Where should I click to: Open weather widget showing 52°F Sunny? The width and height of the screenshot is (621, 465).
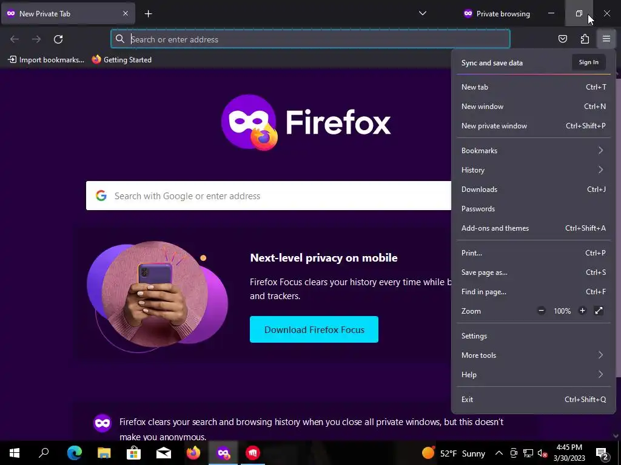coord(453,453)
